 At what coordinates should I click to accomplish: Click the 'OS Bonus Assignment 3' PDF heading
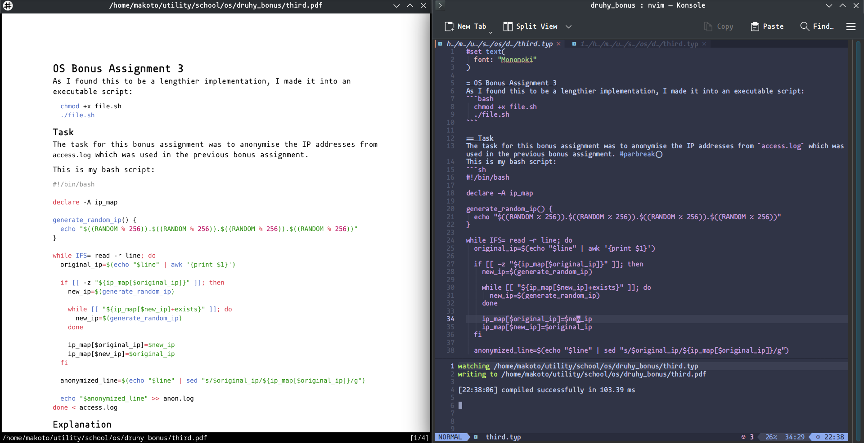(x=118, y=68)
